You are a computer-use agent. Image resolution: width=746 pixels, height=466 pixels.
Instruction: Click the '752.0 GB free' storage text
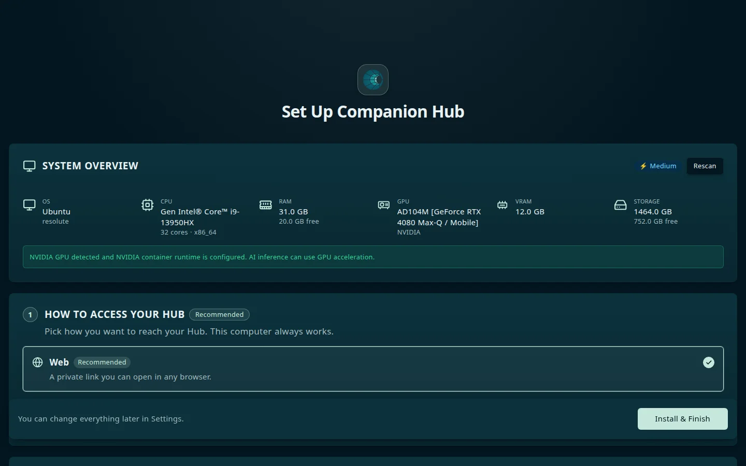(x=656, y=222)
